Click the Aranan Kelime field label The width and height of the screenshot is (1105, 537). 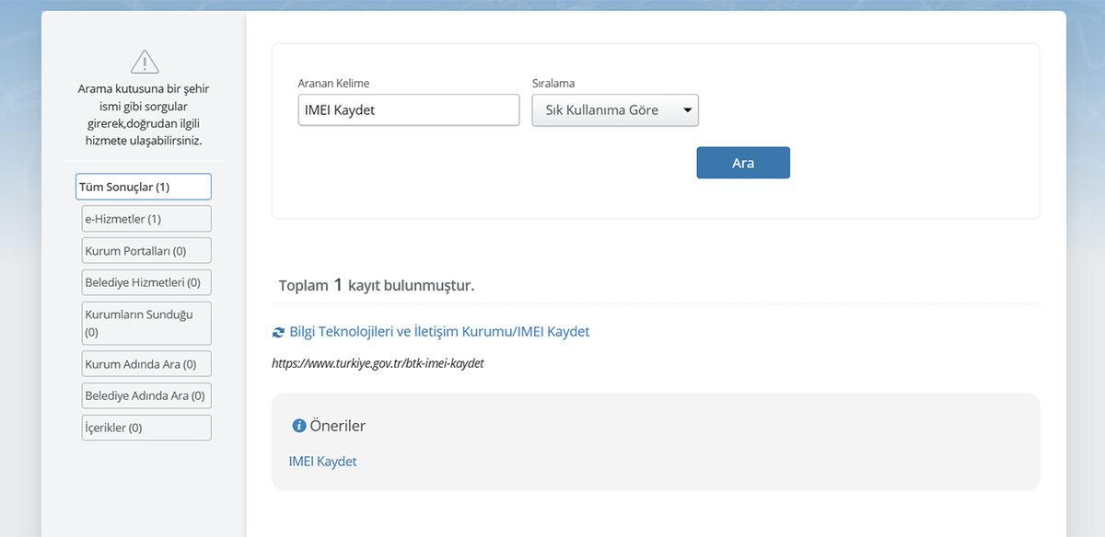[x=333, y=84]
